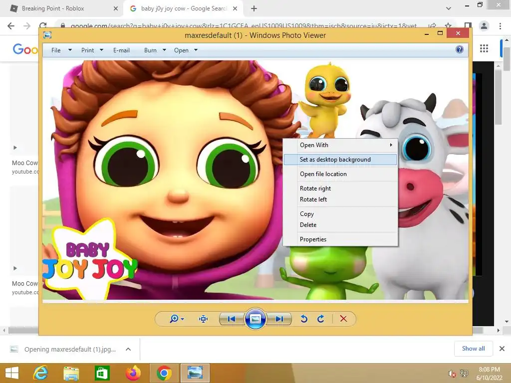The width and height of the screenshot is (511, 383).
Task: Start the slide show button
Action: 255,319
